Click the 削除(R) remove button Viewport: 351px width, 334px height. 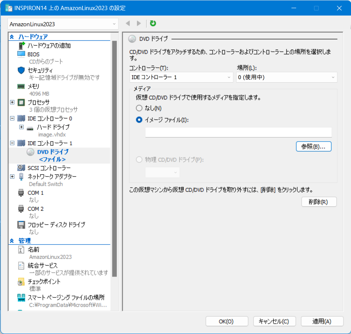319,202
